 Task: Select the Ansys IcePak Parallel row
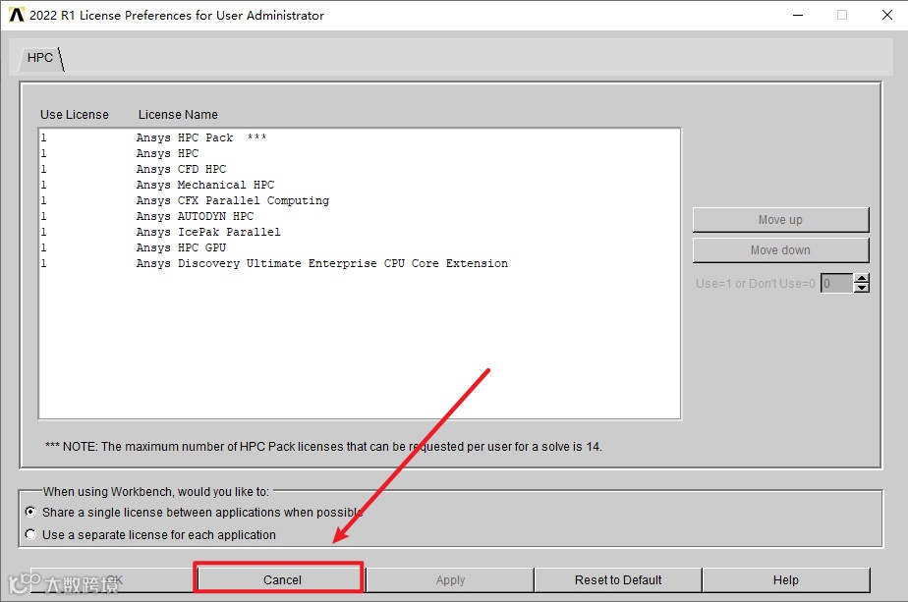pyautogui.click(x=359, y=232)
